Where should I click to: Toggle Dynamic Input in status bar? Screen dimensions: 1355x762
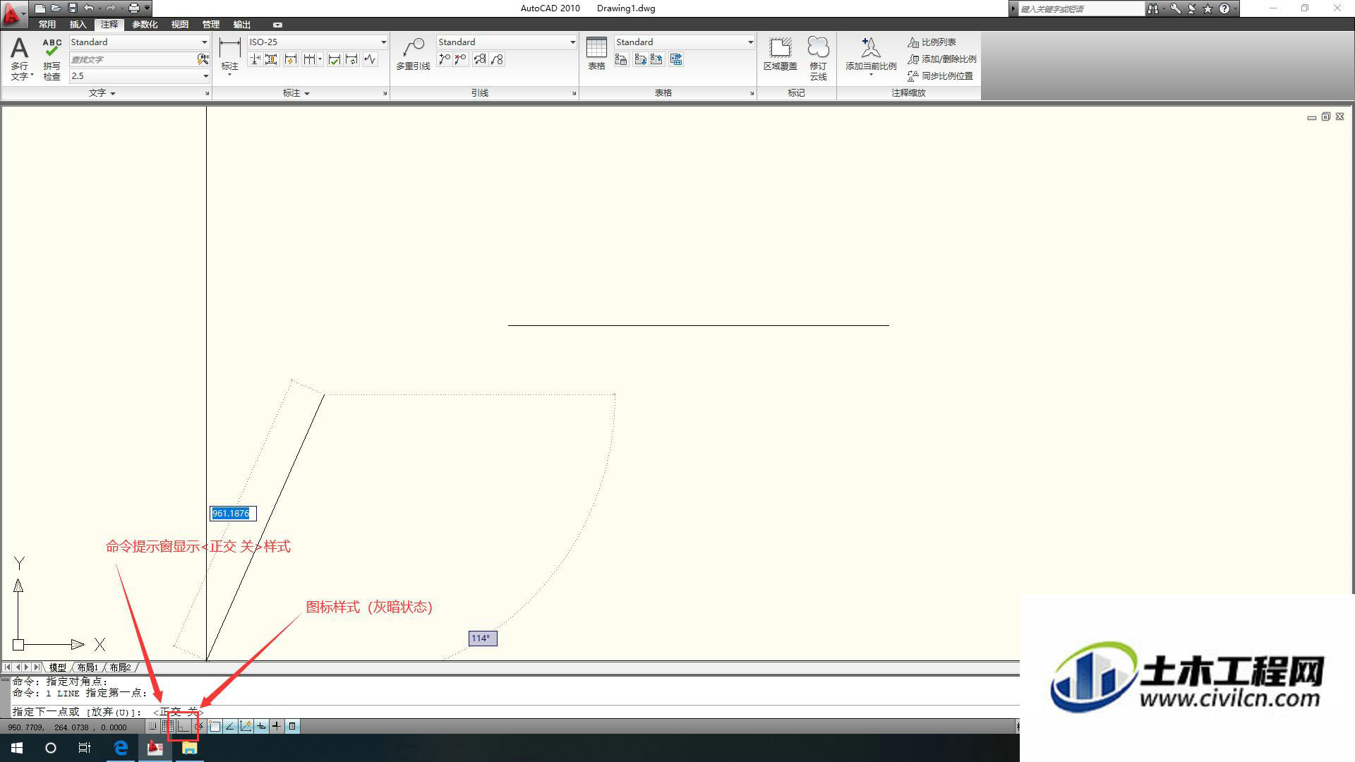click(x=261, y=726)
